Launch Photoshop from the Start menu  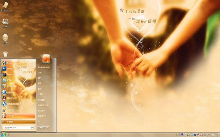click(x=18, y=69)
